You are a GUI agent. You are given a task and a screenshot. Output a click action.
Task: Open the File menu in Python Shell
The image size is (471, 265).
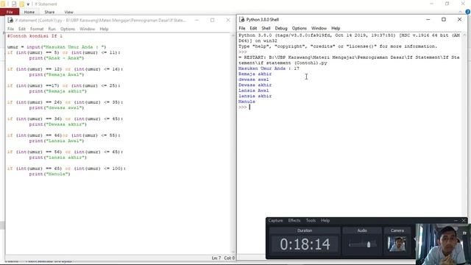(x=242, y=28)
